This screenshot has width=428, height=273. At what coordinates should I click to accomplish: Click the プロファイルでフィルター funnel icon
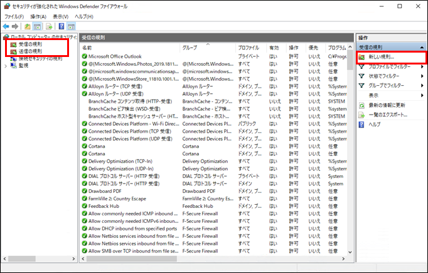click(x=361, y=66)
